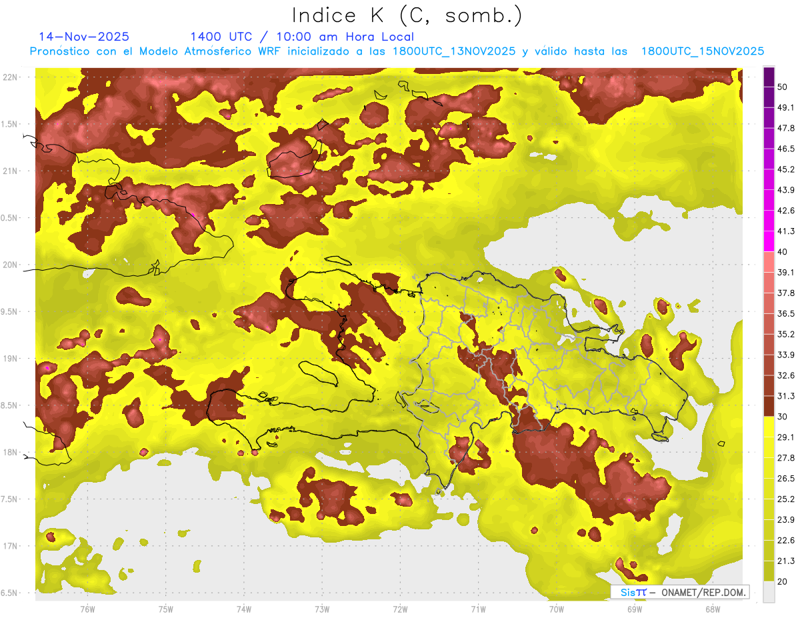Click the salmon swatch between 39.1 and 40

(769, 262)
